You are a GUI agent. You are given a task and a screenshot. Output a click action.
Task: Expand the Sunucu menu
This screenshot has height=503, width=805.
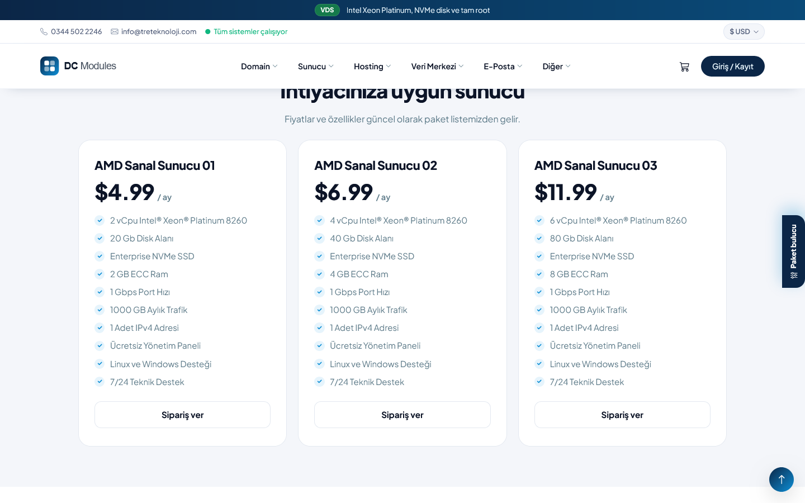coord(316,67)
